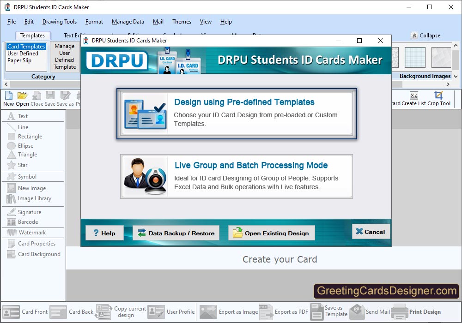Select the Ellipse shape tool
Screen dimensions: 462x323
click(20, 146)
